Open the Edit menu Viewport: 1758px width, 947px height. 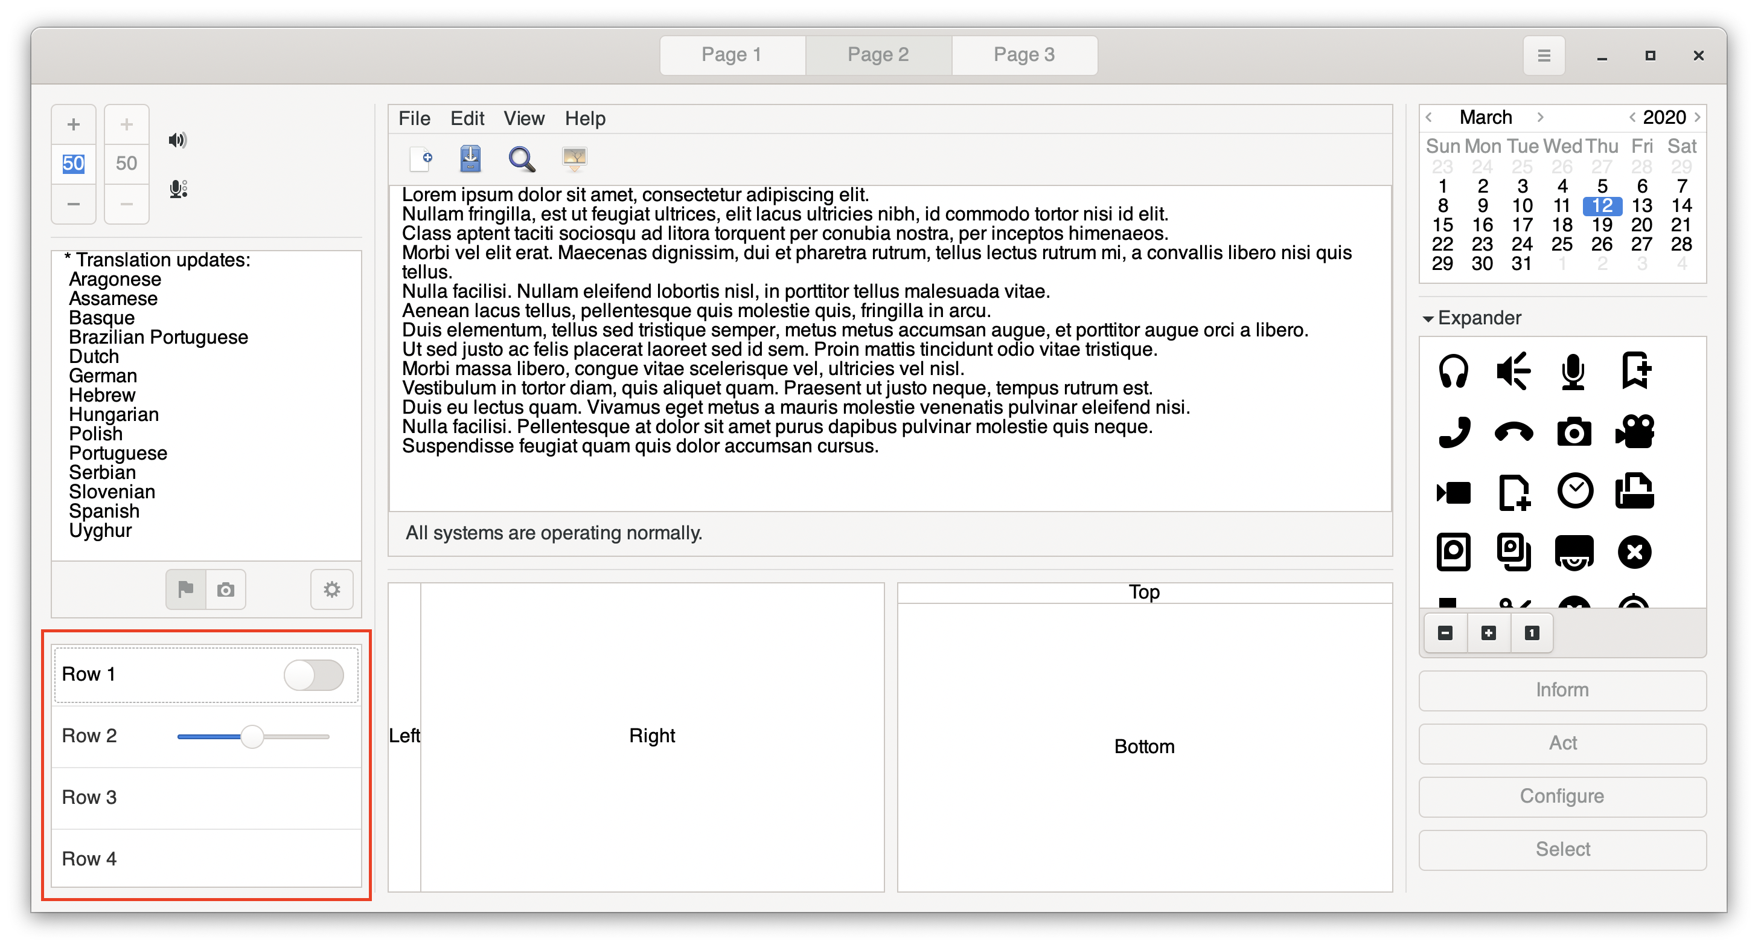point(467,117)
